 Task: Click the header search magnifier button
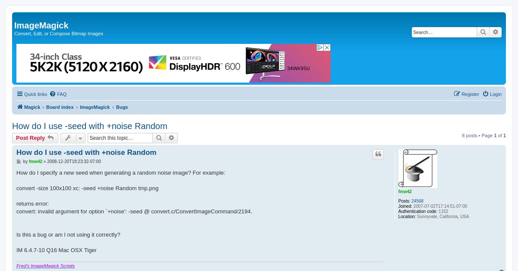(483, 32)
